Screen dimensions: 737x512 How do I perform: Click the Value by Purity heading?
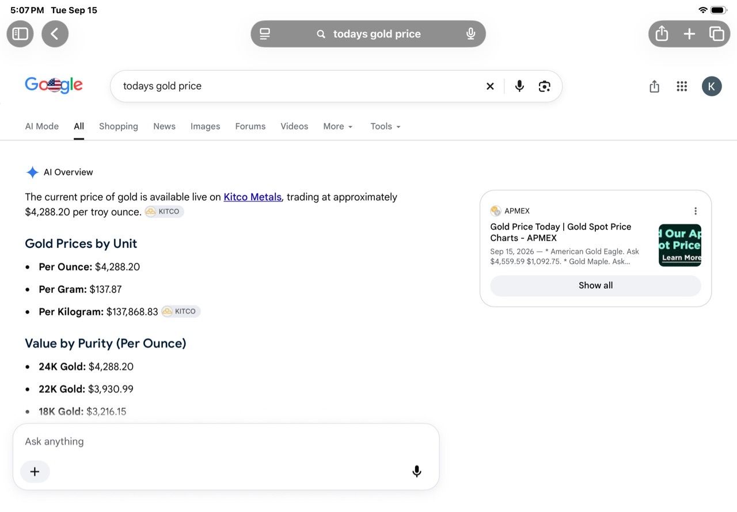[105, 343]
